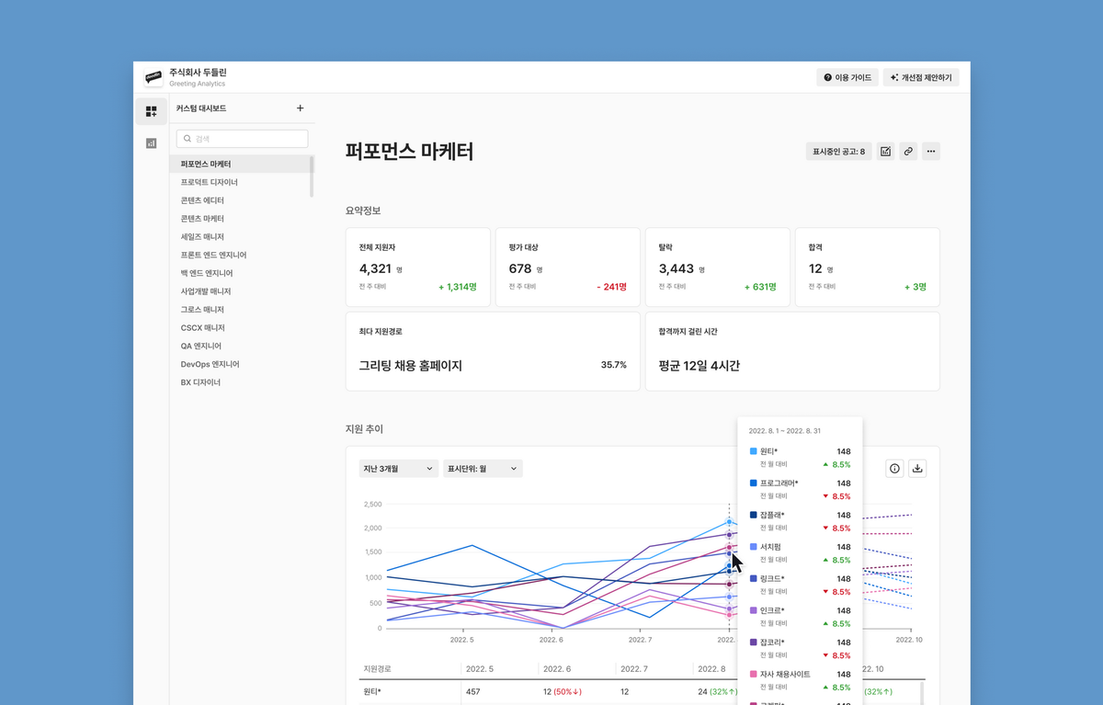Click the 457 cell in the 원티* row
This screenshot has width=1103, height=705.
click(x=473, y=692)
